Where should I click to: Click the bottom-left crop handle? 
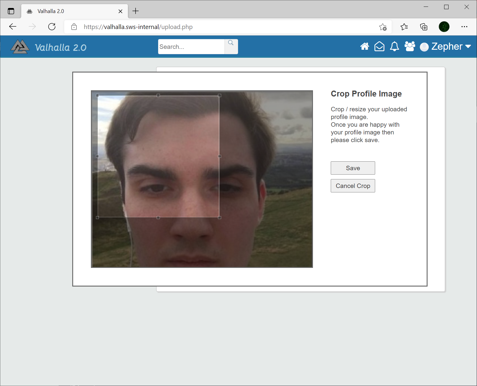[x=97, y=217]
